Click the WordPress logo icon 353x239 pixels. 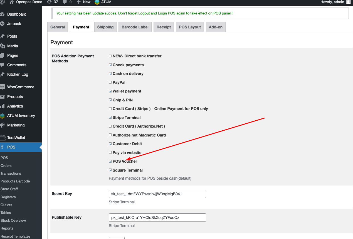coord(2,2)
